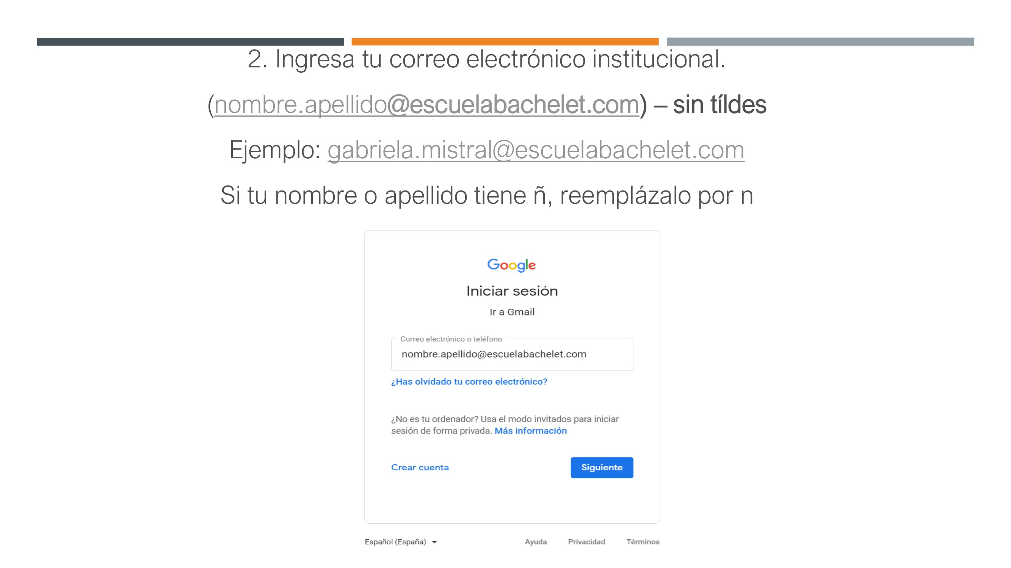This screenshot has height=568, width=1011.
Task: Click the gabriela.mistral@escuelabachelet.com example link
Action: [x=535, y=150]
